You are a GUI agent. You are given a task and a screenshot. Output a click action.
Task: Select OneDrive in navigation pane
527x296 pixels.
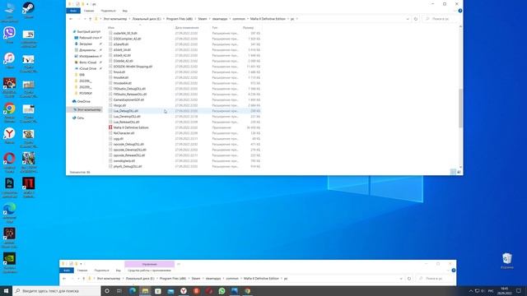(x=84, y=101)
